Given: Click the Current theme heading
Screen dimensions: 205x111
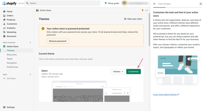Looking at the screenshot, I should coord(46,54).
